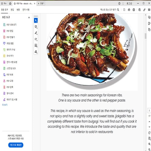Screen dimensions: 151x151
Task: Open the '파일 결합' tool
Action: (x=8, y=43)
